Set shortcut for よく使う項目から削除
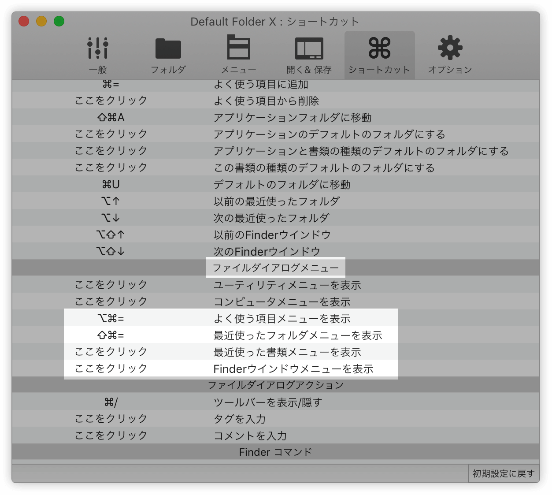 click(111, 100)
